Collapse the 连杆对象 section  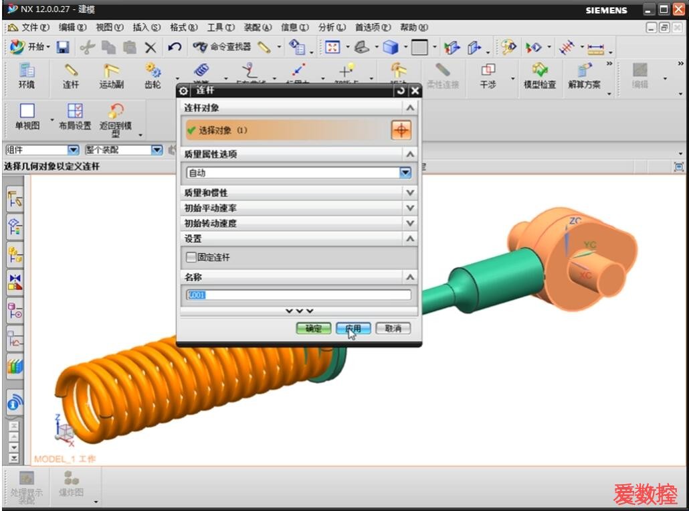tap(410, 108)
